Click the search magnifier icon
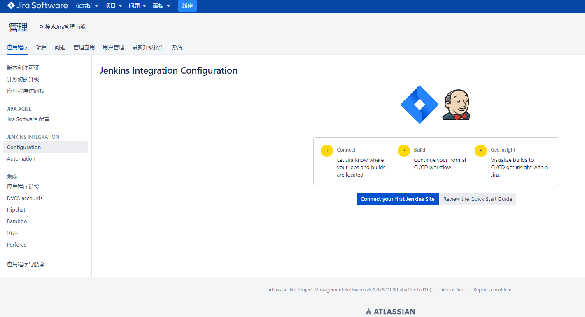 point(42,27)
